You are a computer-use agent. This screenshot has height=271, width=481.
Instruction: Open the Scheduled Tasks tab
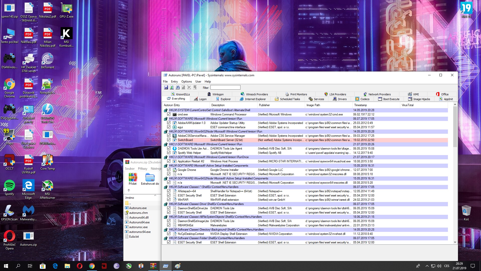[x=287, y=99]
